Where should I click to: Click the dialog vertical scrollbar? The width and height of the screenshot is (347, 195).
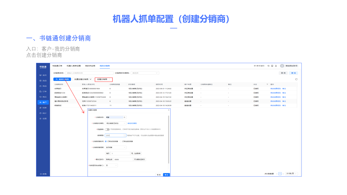169,139
